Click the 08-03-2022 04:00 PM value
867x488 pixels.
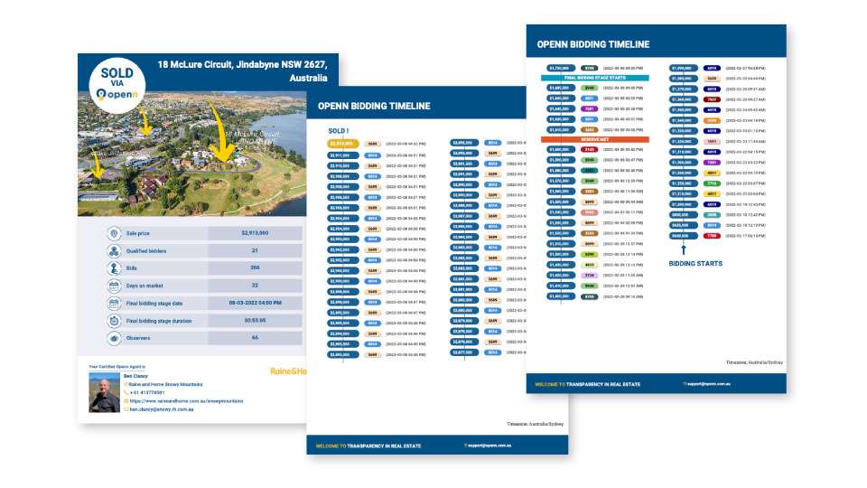point(255,304)
